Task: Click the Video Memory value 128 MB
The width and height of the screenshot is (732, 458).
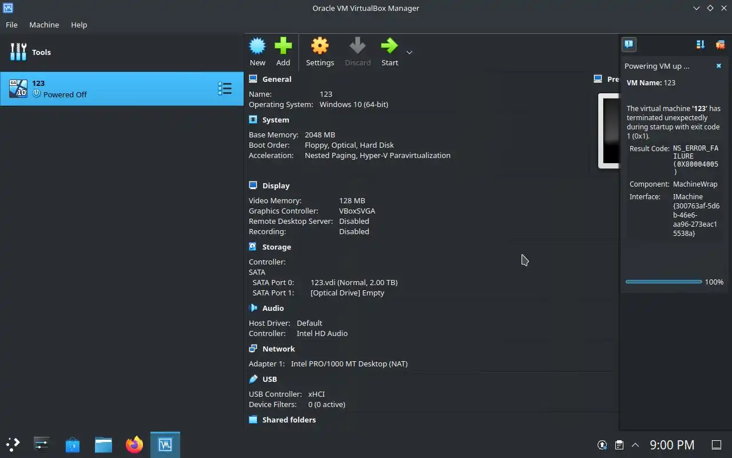Action: point(352,200)
